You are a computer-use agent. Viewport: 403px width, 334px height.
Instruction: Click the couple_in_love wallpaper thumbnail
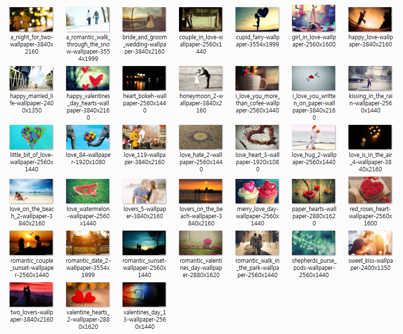point(201,19)
